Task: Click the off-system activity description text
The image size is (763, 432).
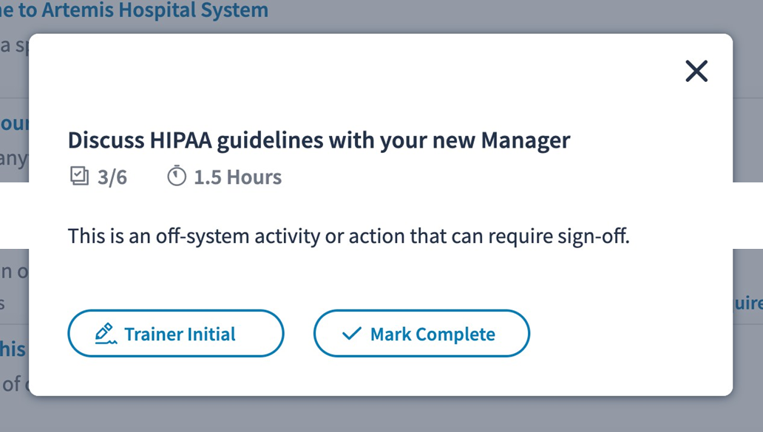Action: [x=348, y=236]
